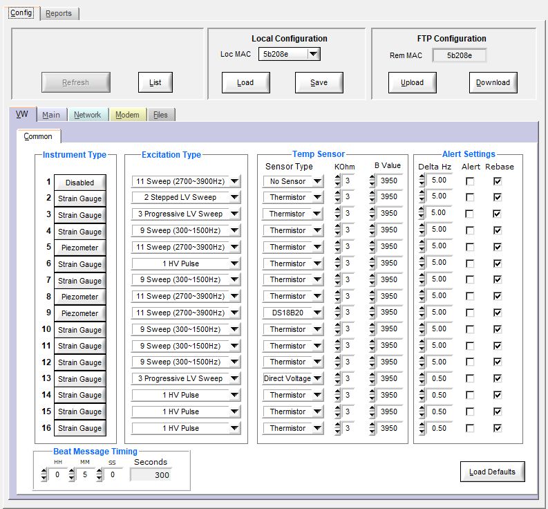Image resolution: width=548 pixels, height=509 pixels.
Task: Click channel 8 KOhm spinner arrows
Action: click(337, 296)
